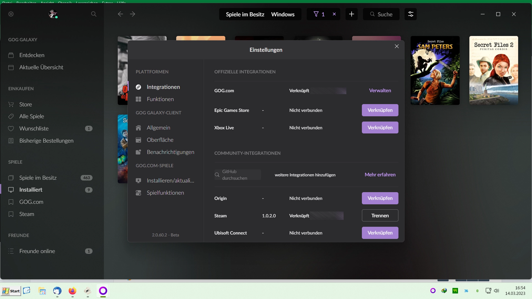Click the plus button in top bar
The width and height of the screenshot is (532, 299).
point(352,14)
